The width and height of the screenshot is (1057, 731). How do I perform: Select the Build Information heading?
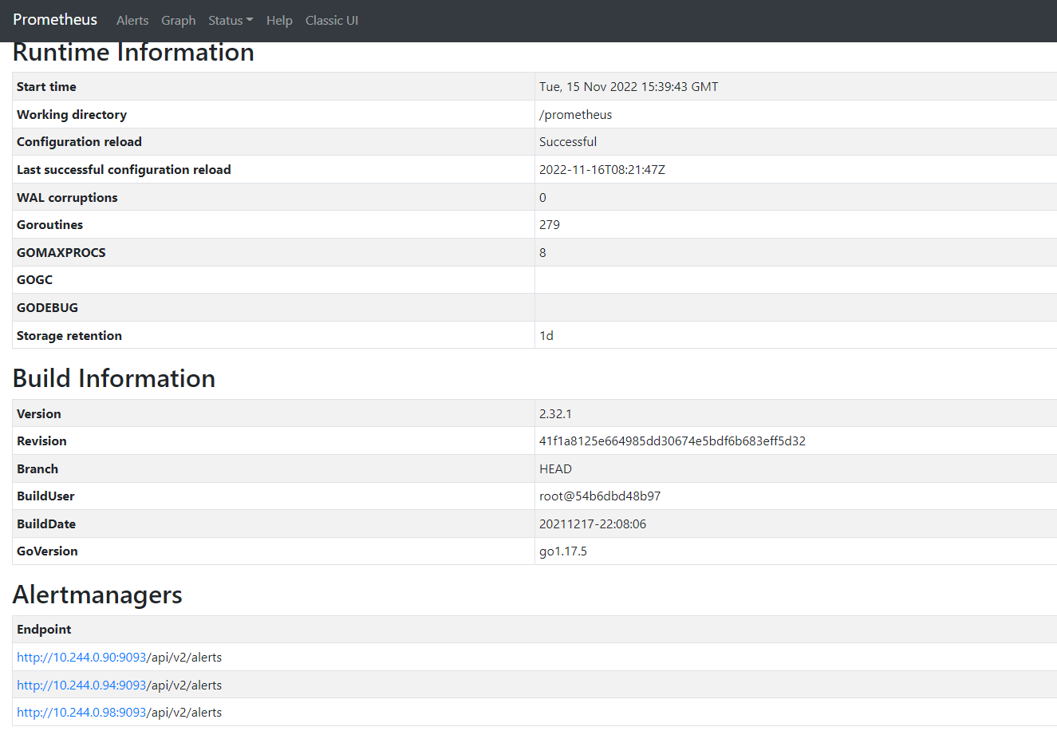[114, 378]
